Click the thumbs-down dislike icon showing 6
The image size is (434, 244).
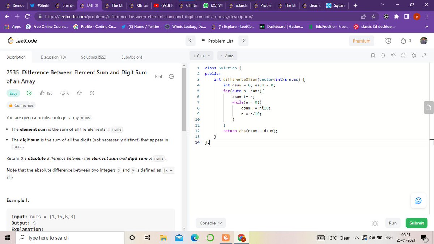[x=63, y=93]
